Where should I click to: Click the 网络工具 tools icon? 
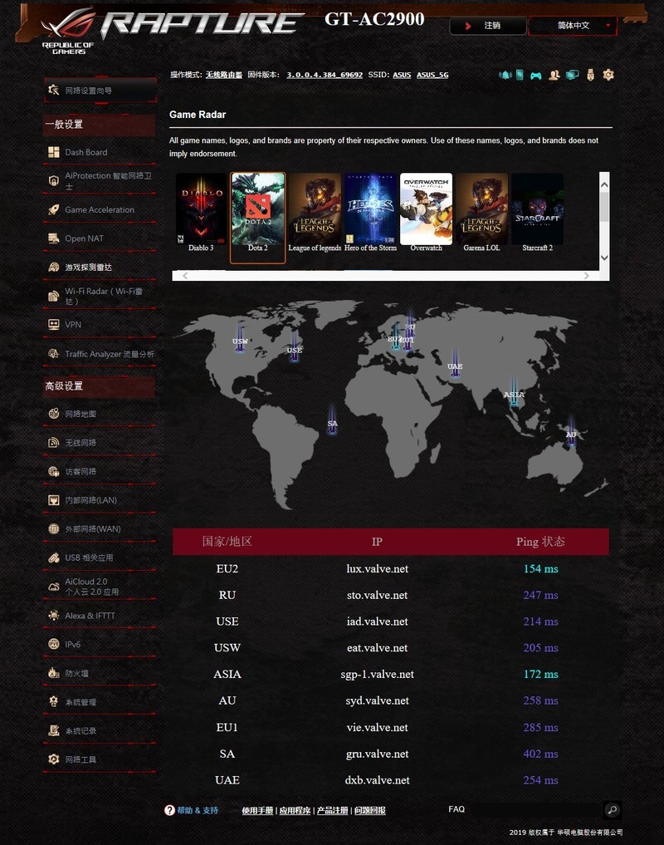click(x=54, y=759)
